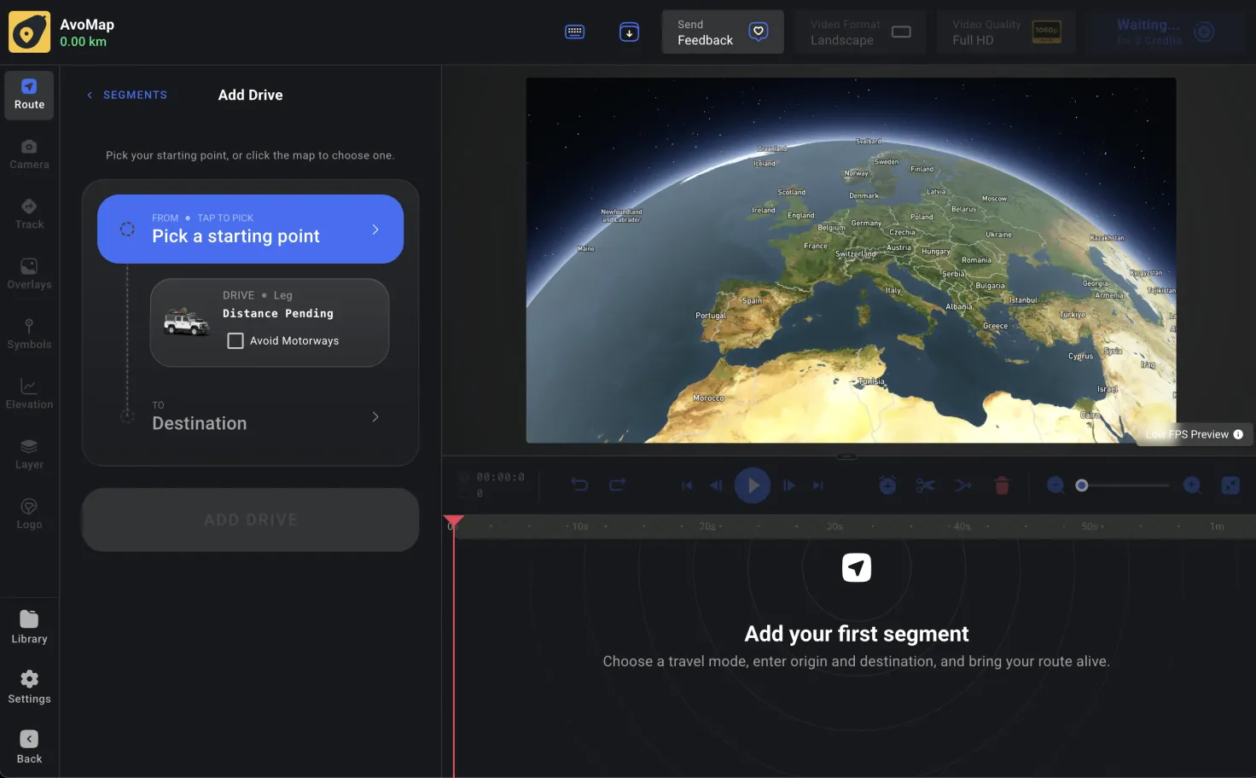Image resolution: width=1256 pixels, height=778 pixels.
Task: Go back to SEGMENTS list
Action: [x=126, y=95]
